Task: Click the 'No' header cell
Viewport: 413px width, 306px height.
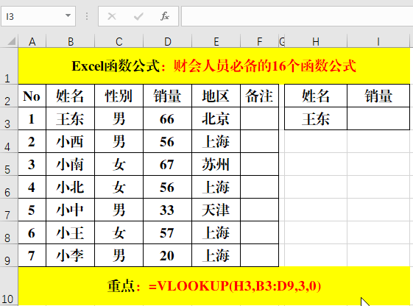Action: pos(32,96)
